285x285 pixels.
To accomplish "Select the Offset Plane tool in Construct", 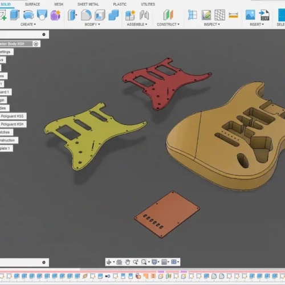I will click(x=168, y=15).
